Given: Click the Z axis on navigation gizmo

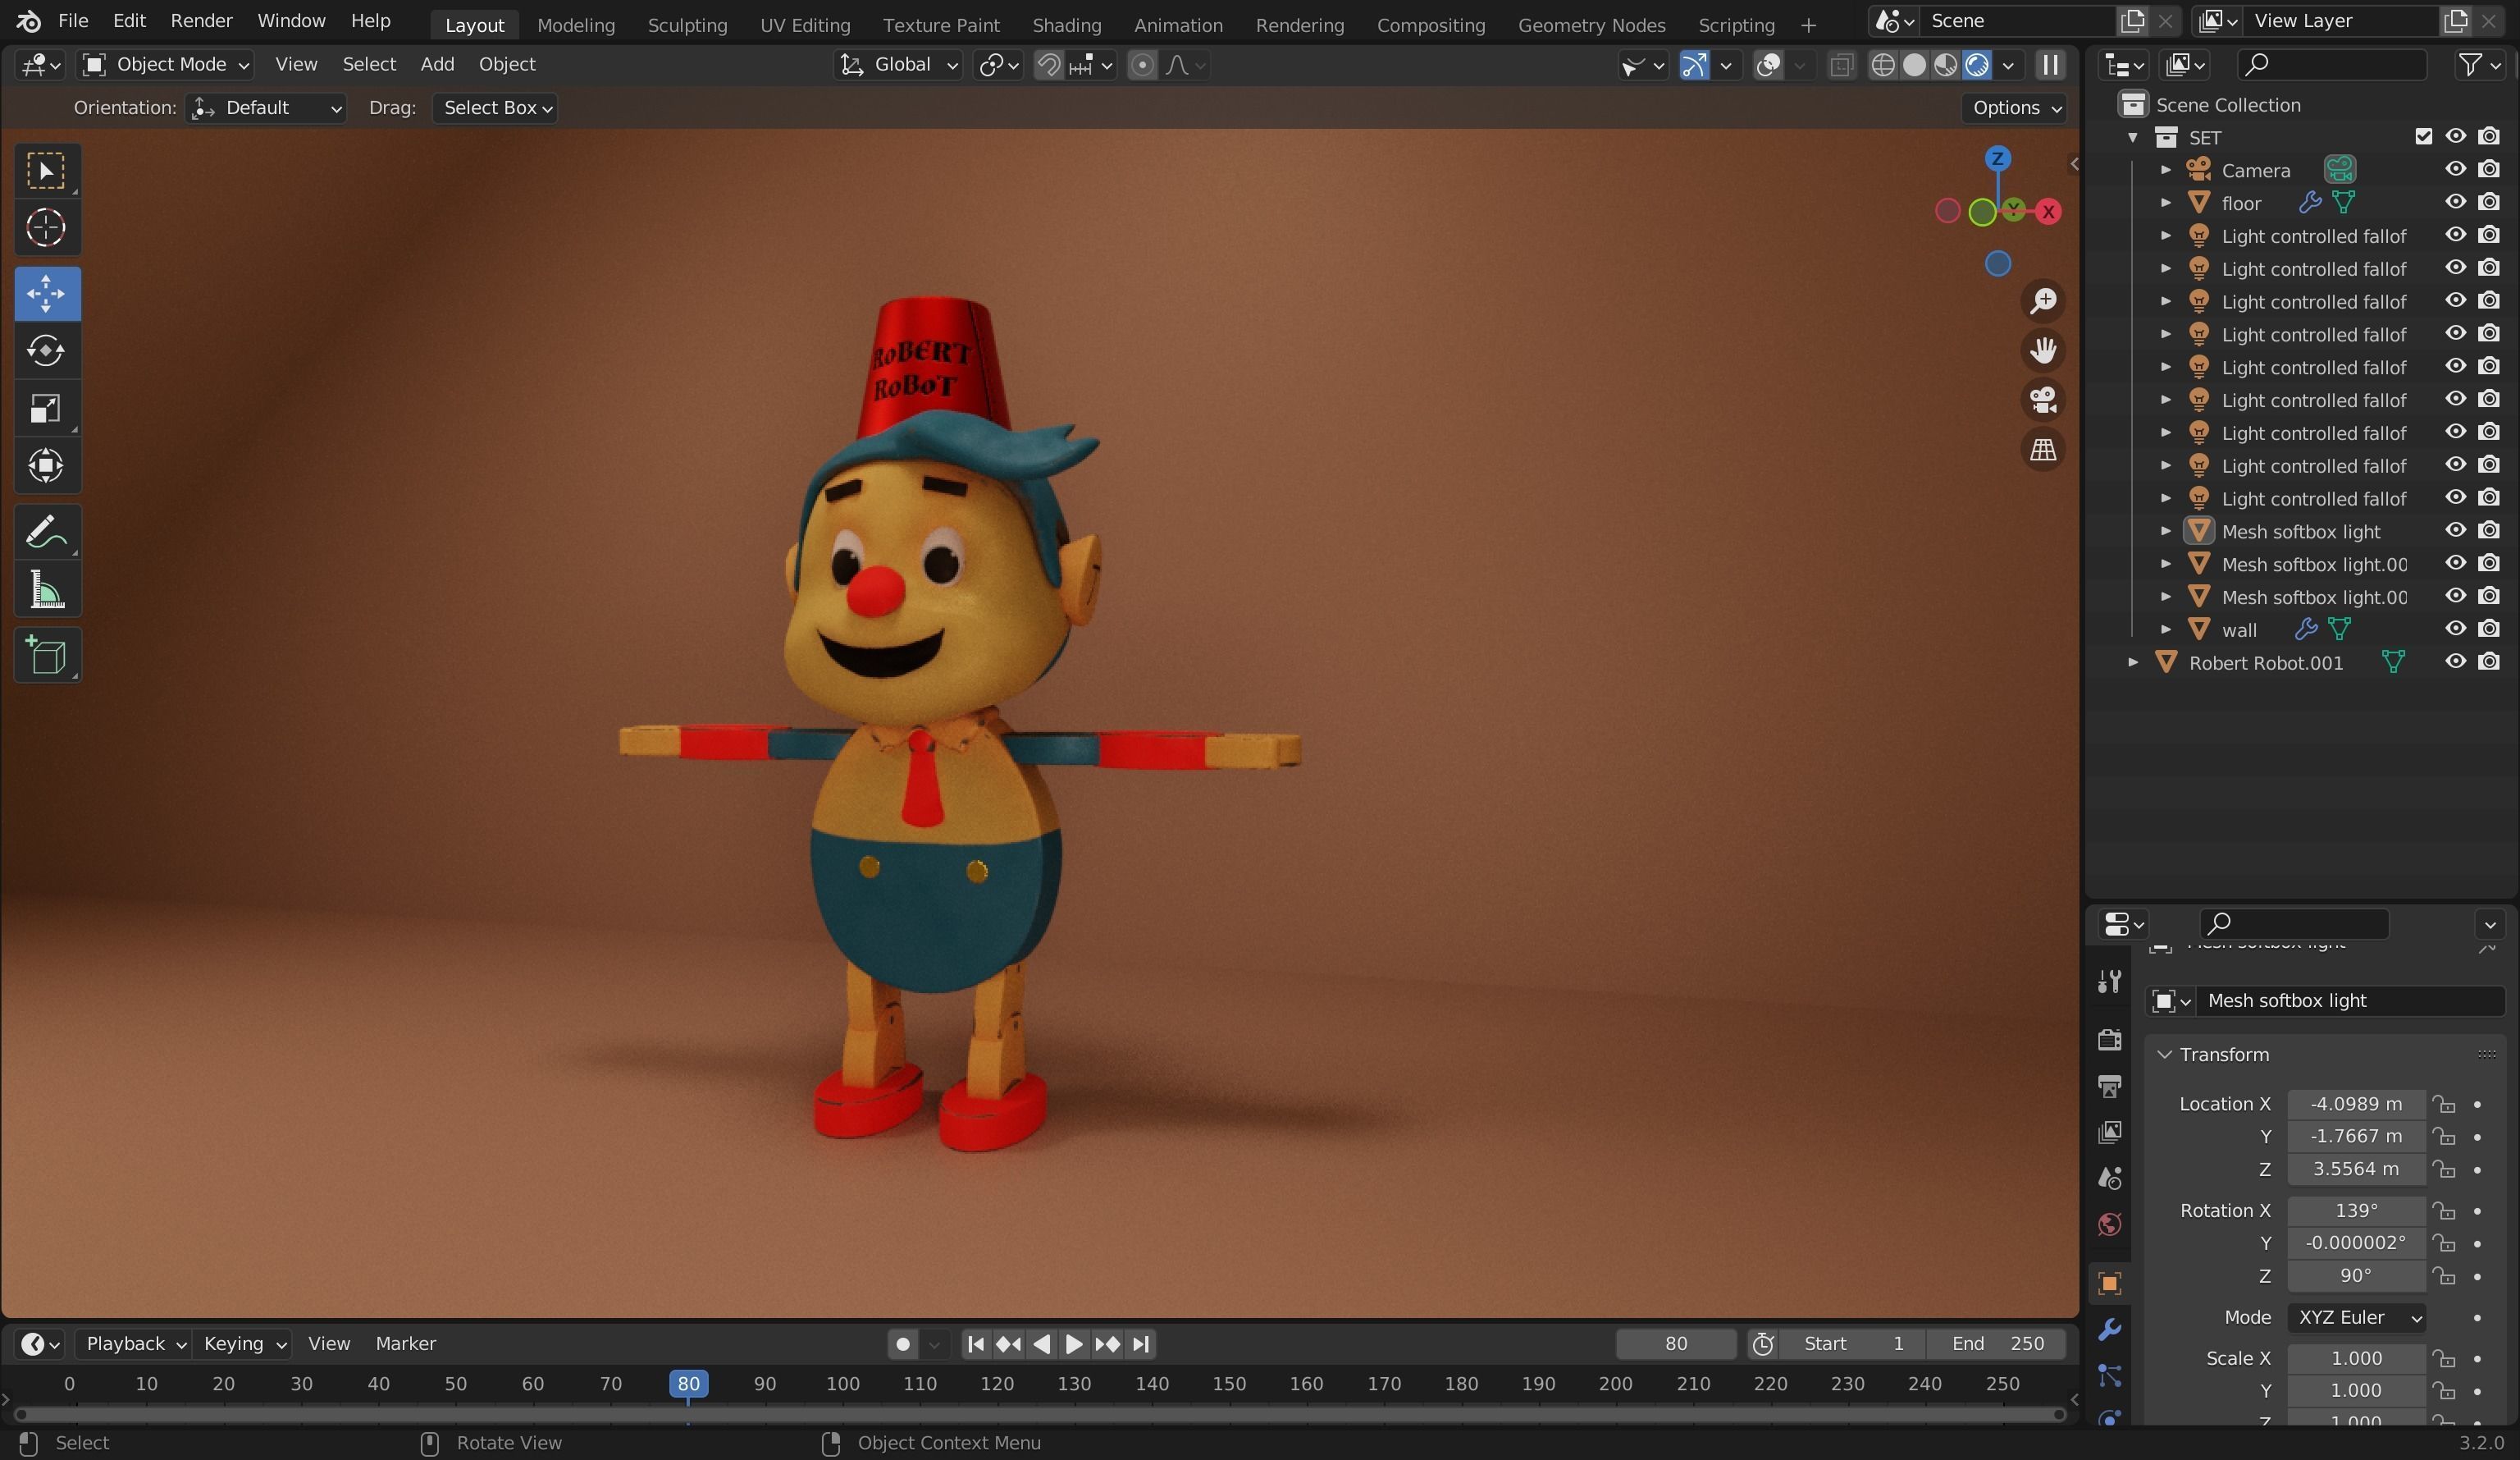Looking at the screenshot, I should (1997, 158).
